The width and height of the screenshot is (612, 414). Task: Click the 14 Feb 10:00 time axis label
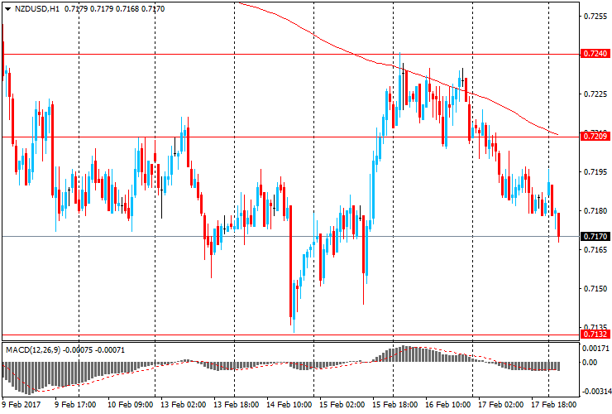point(287,406)
